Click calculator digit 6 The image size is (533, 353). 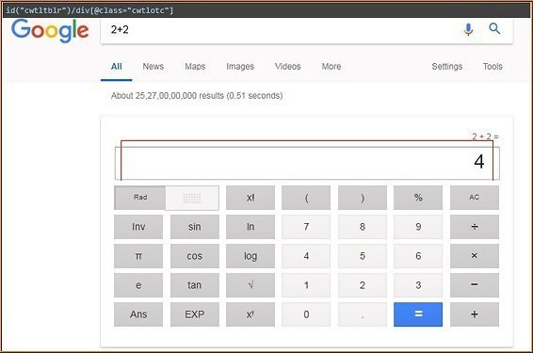(x=418, y=256)
